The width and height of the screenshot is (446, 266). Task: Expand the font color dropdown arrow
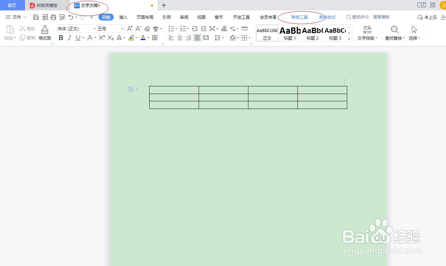coord(148,38)
